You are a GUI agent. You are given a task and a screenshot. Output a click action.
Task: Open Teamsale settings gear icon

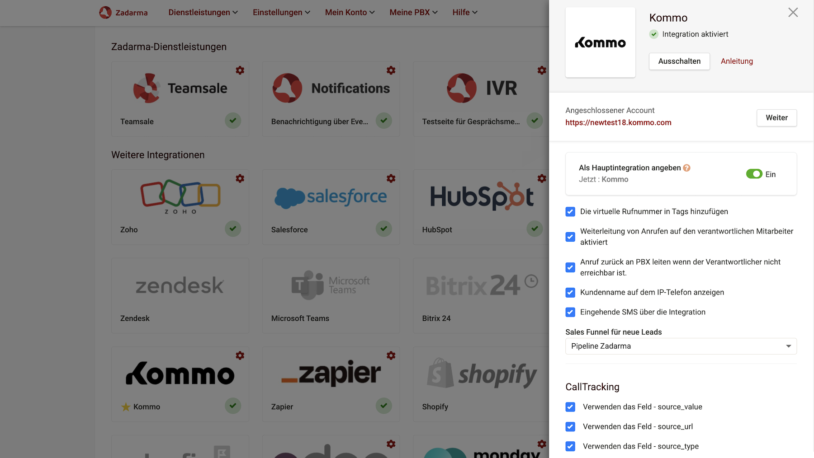click(x=240, y=70)
